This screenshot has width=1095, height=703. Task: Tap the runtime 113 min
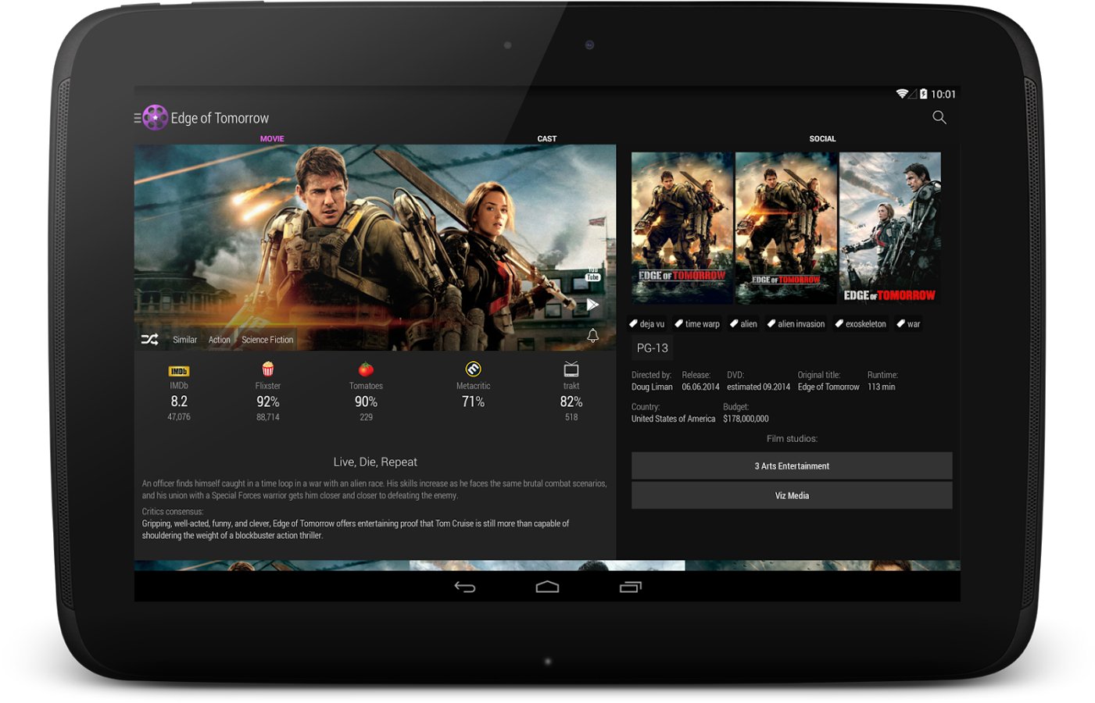882,387
